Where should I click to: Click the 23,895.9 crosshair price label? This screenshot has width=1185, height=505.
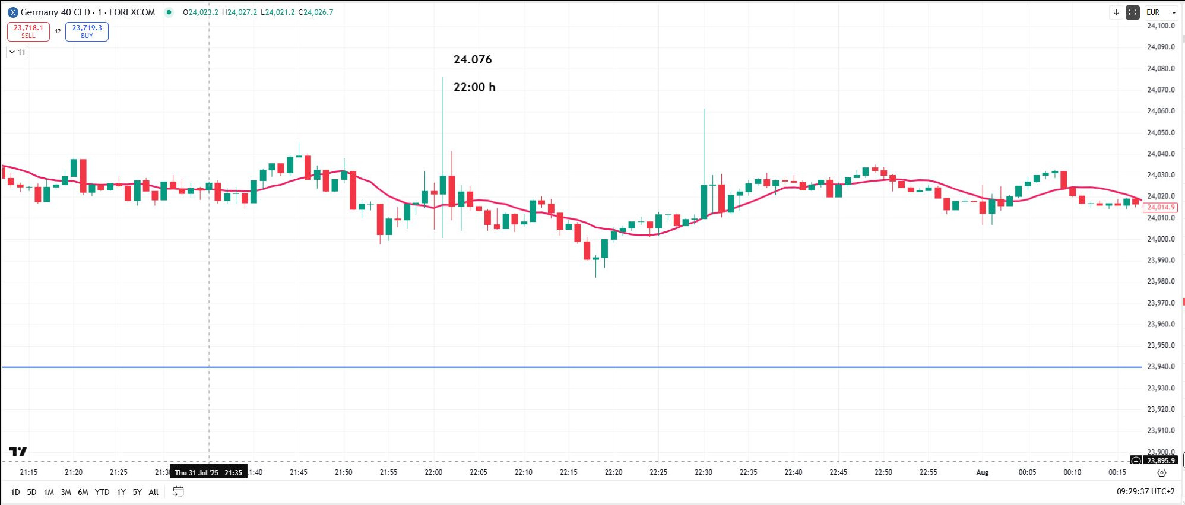[x=1161, y=460]
